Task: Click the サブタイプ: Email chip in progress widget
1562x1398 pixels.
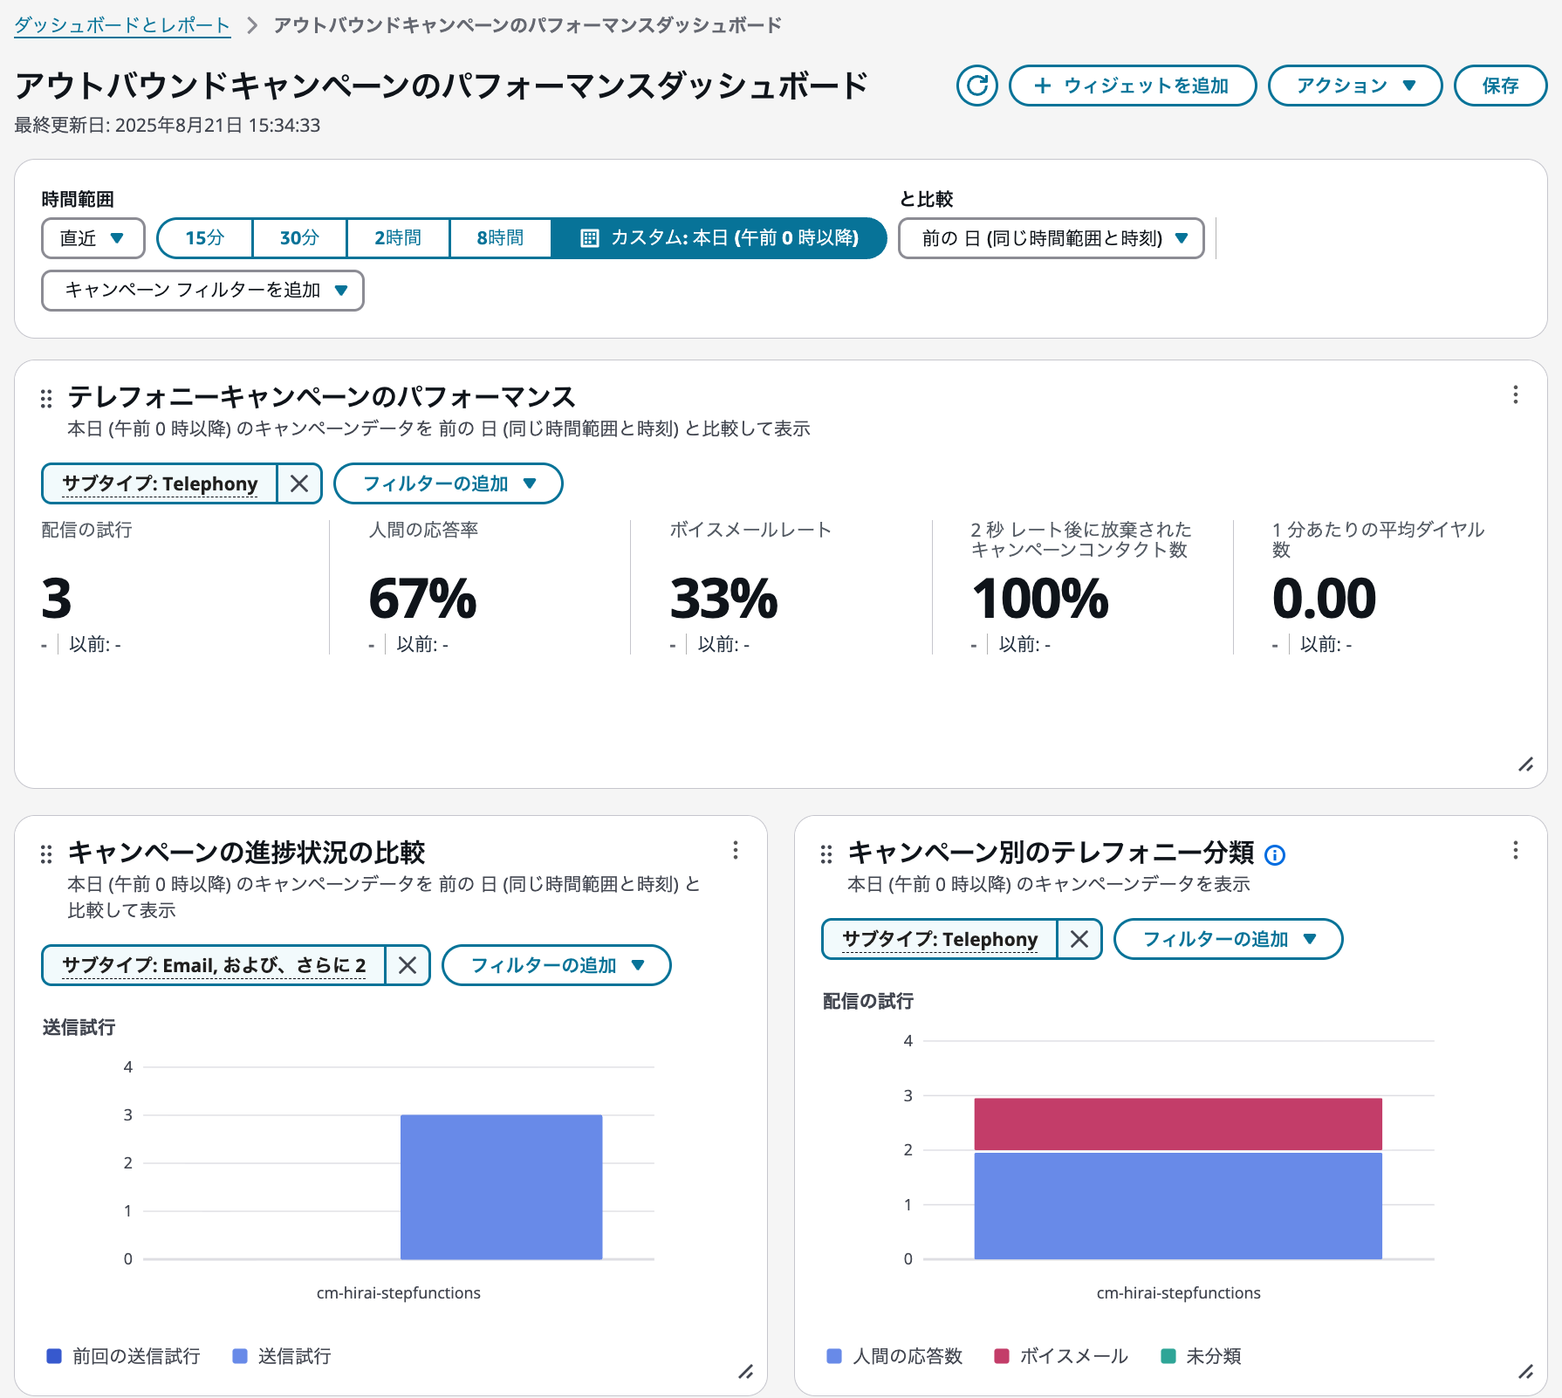Action: pyautogui.click(x=214, y=965)
